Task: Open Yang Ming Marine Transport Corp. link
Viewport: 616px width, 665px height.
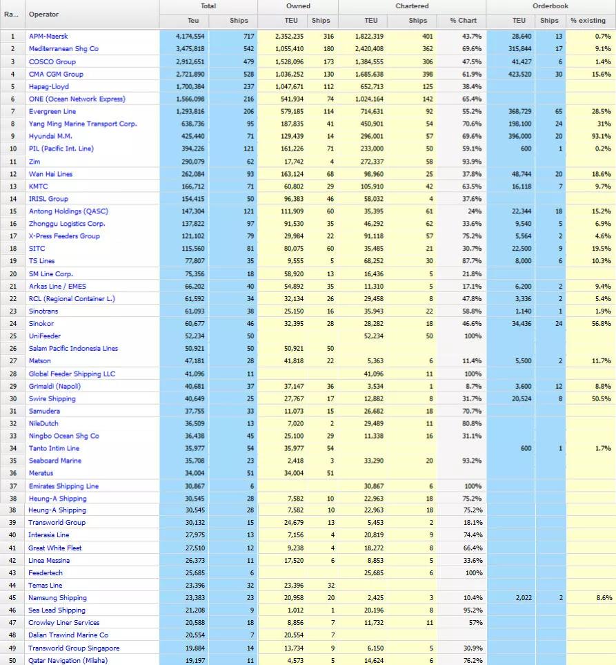Action: tap(83, 124)
